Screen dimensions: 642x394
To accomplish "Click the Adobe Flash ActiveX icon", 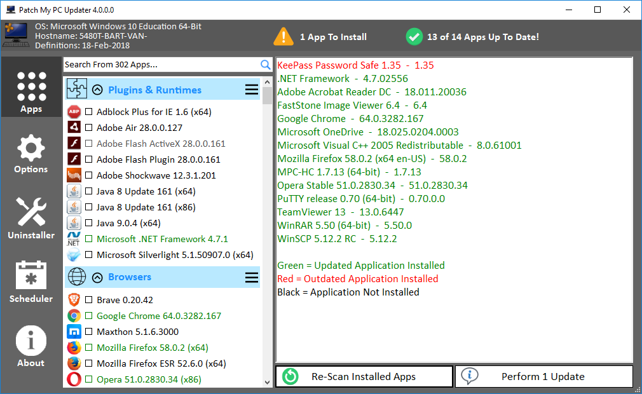I will (74, 143).
